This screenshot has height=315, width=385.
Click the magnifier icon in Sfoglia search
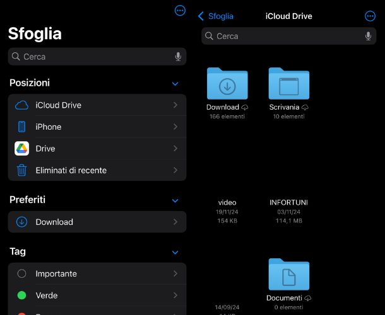pos(16,56)
